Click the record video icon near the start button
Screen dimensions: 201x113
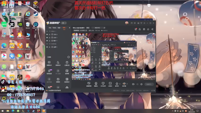coord(133,84)
